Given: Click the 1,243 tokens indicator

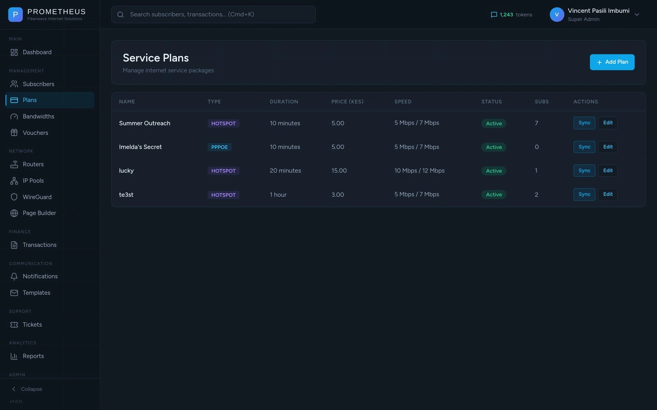Looking at the screenshot, I should 511,15.
